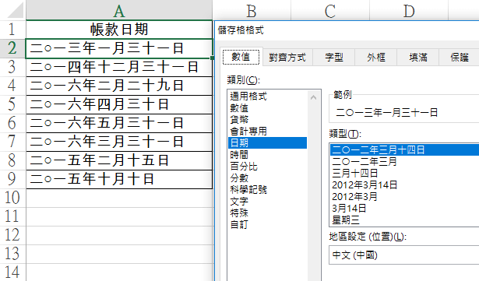Select column C header
The height and width of the screenshot is (281, 479).
tap(330, 10)
